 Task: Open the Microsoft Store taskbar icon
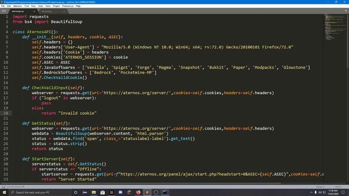click(103, 192)
